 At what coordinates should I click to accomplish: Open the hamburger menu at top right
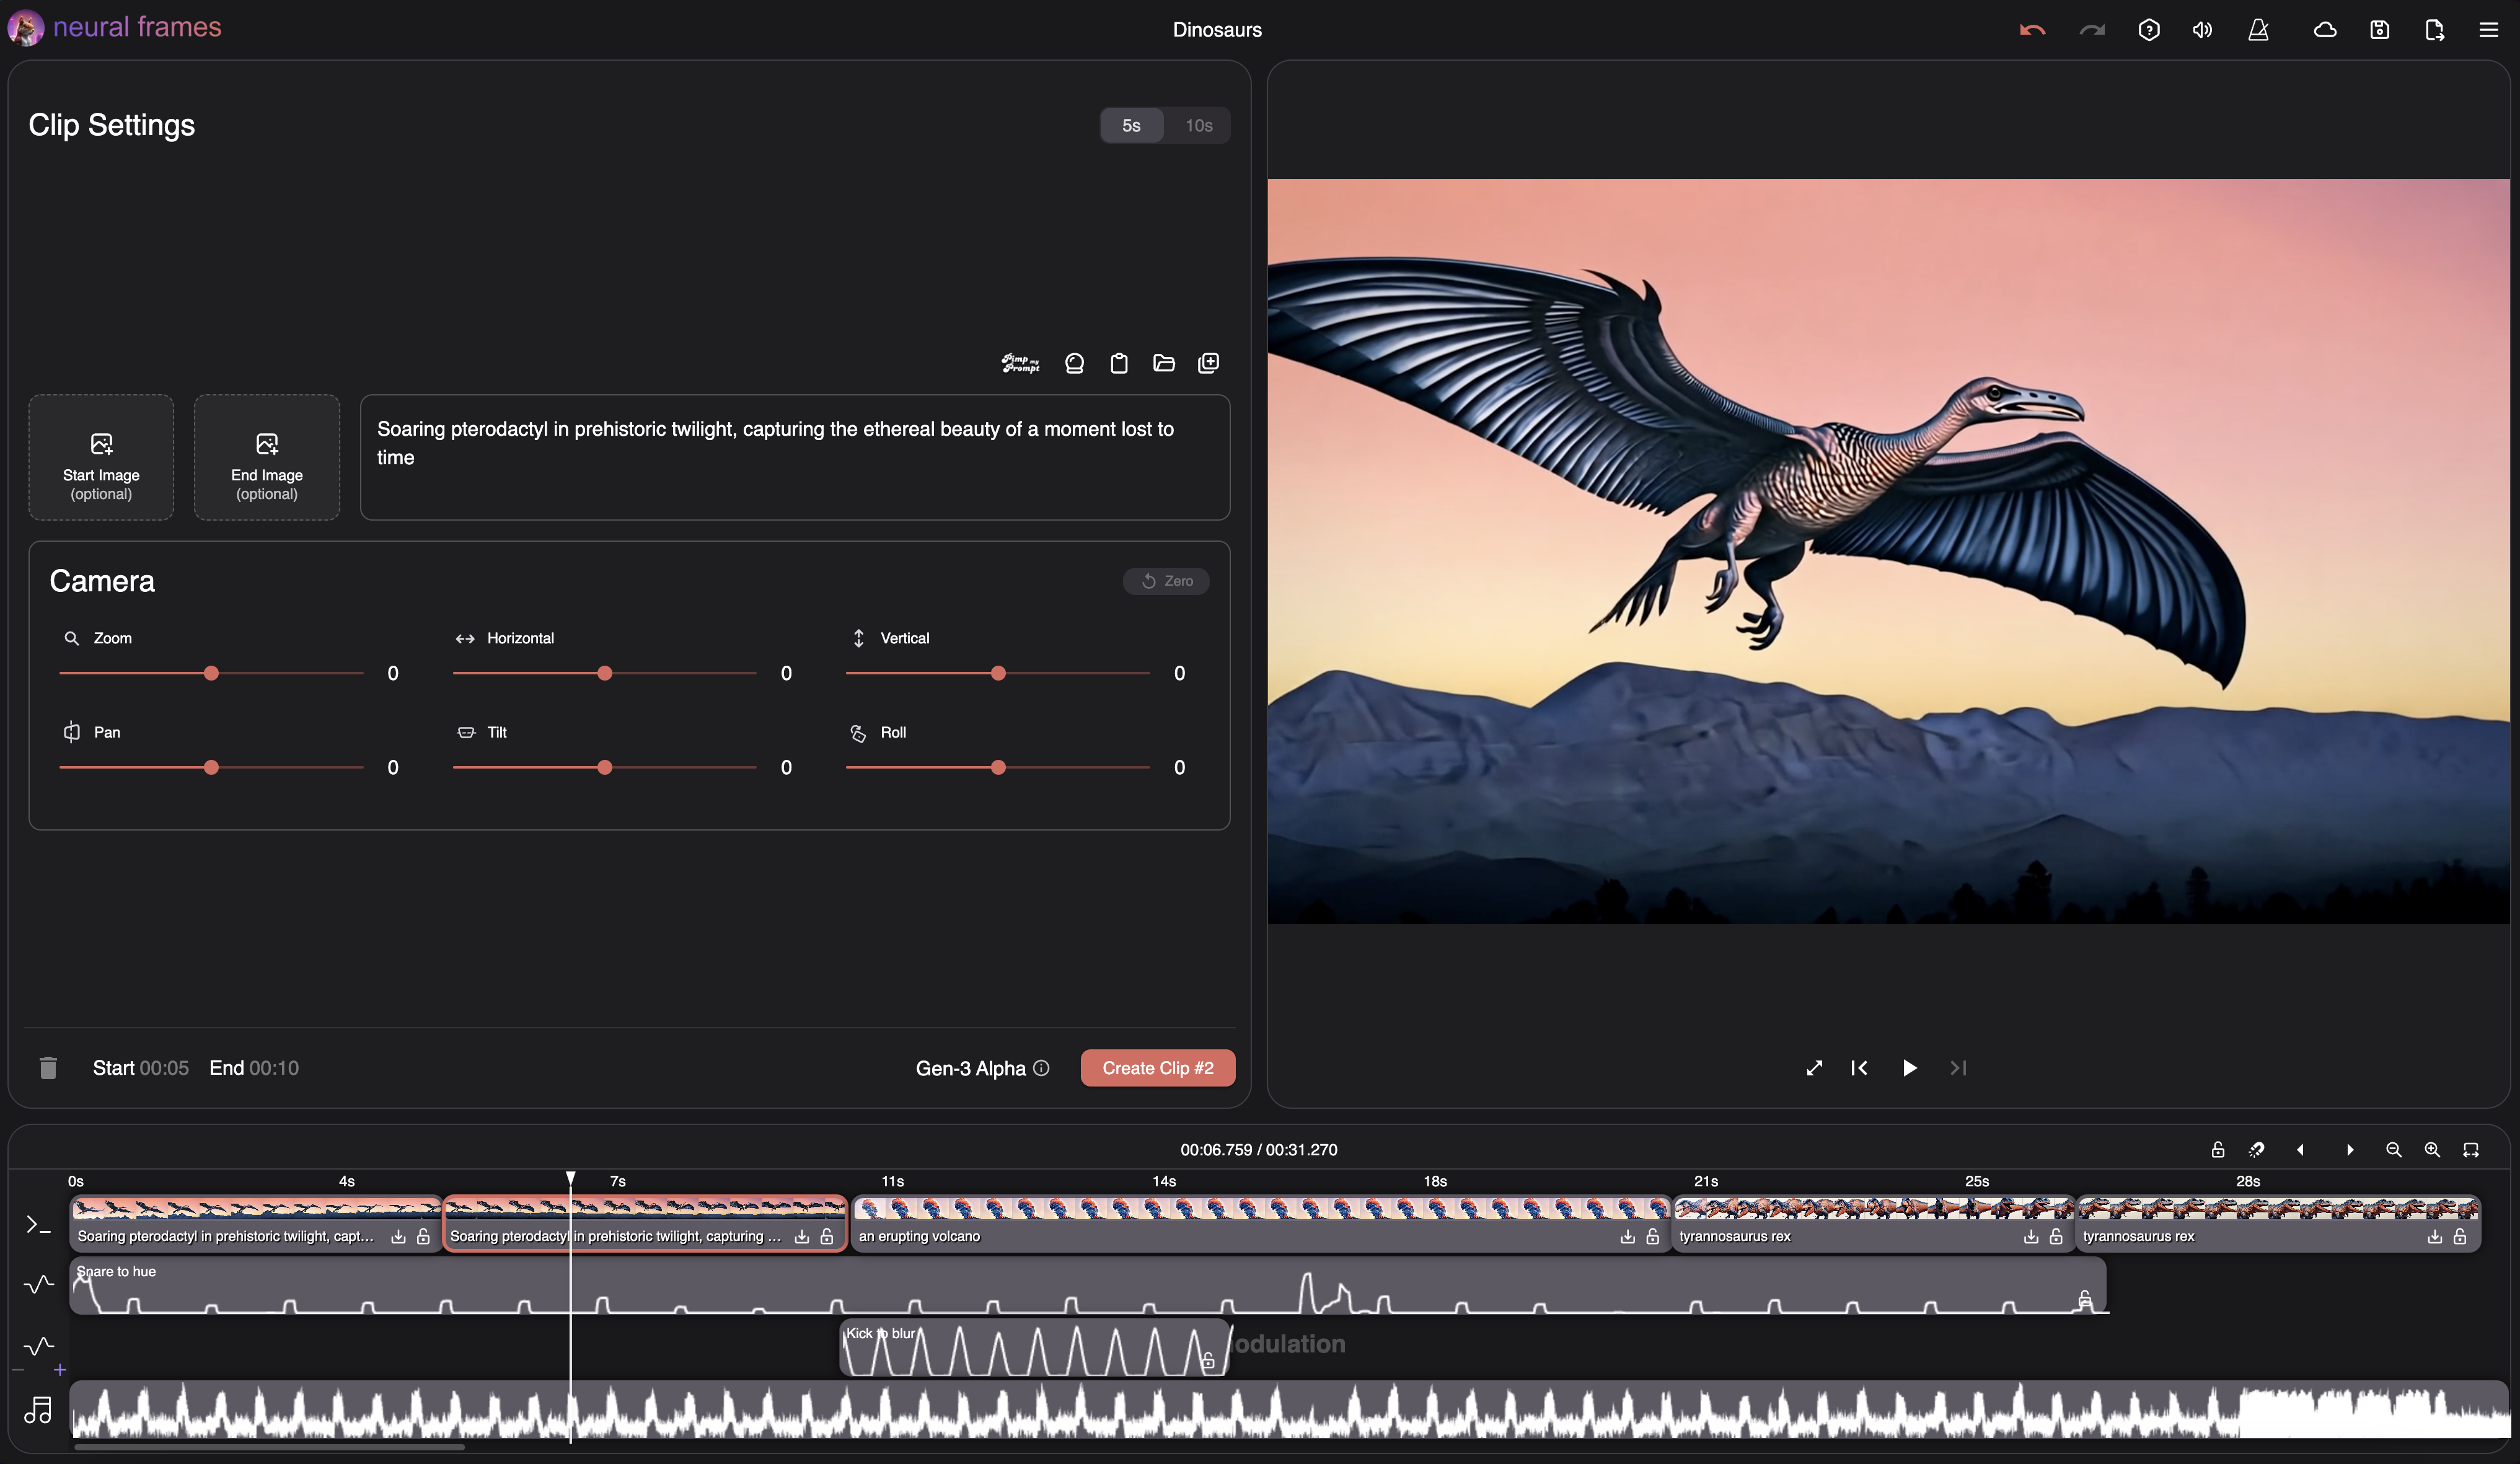pos(2489,30)
